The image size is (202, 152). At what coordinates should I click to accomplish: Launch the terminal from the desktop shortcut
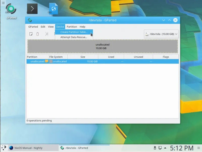[32, 9]
